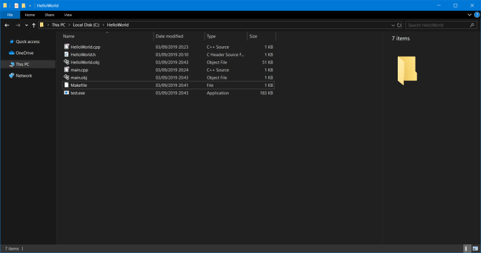Click the HelloWorld.cpp file icon
Screen dimensions: 481x253
(x=66, y=47)
